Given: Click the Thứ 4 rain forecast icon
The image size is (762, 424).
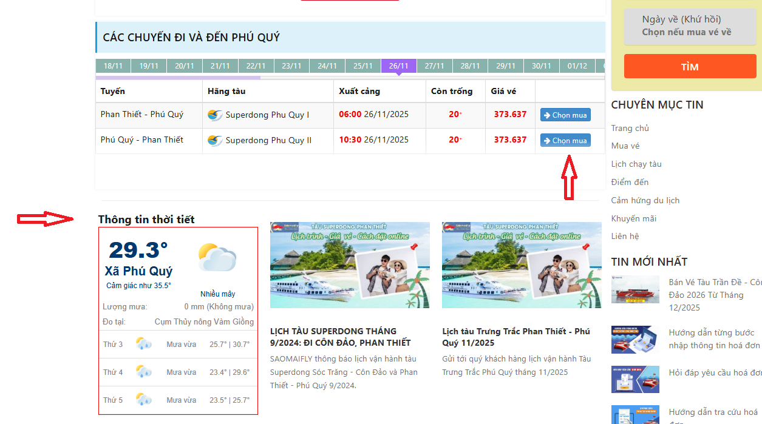Looking at the screenshot, I should tap(144, 372).
